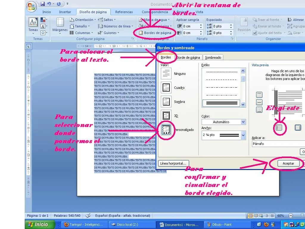The image size is (305, 229).
Task: Switch to Web Layout view icon
Action: tap(261, 216)
